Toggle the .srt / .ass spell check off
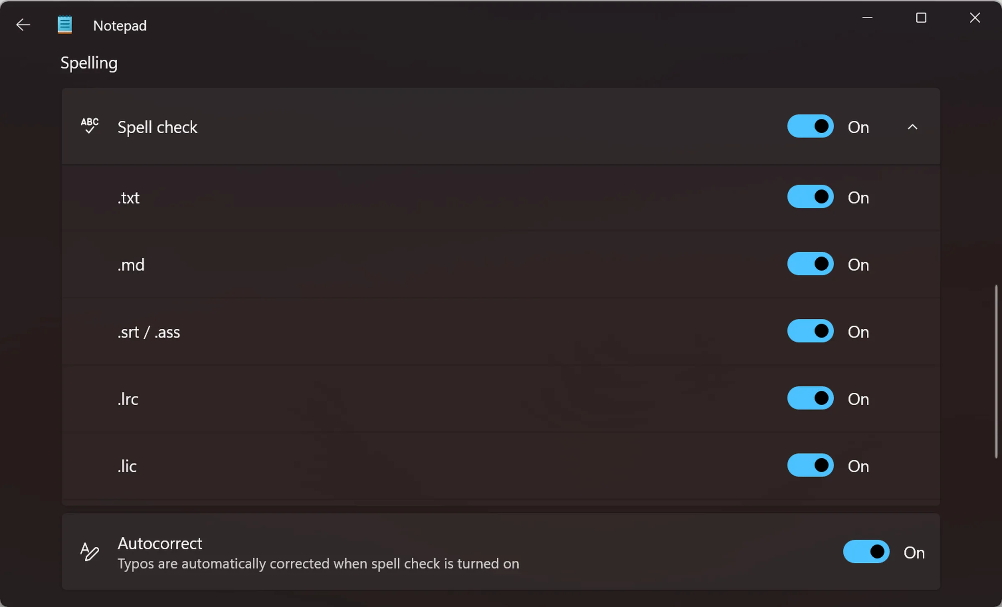Image resolution: width=1002 pixels, height=607 pixels. (x=810, y=331)
